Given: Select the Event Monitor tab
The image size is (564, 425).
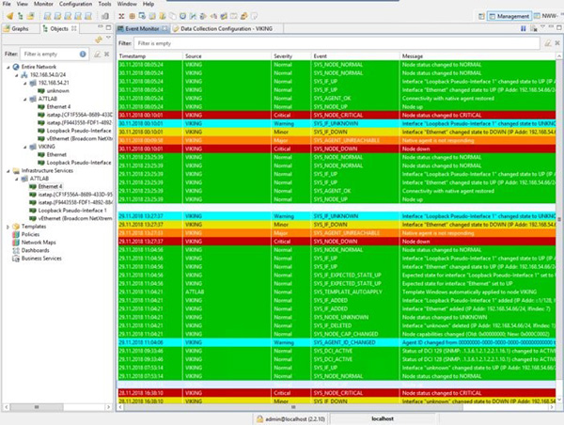Looking at the screenshot, I should tap(143, 28).
